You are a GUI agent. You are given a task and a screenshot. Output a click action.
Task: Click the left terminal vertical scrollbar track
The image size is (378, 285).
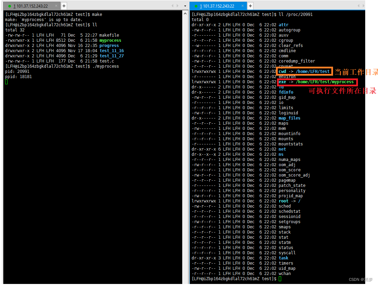point(185,149)
